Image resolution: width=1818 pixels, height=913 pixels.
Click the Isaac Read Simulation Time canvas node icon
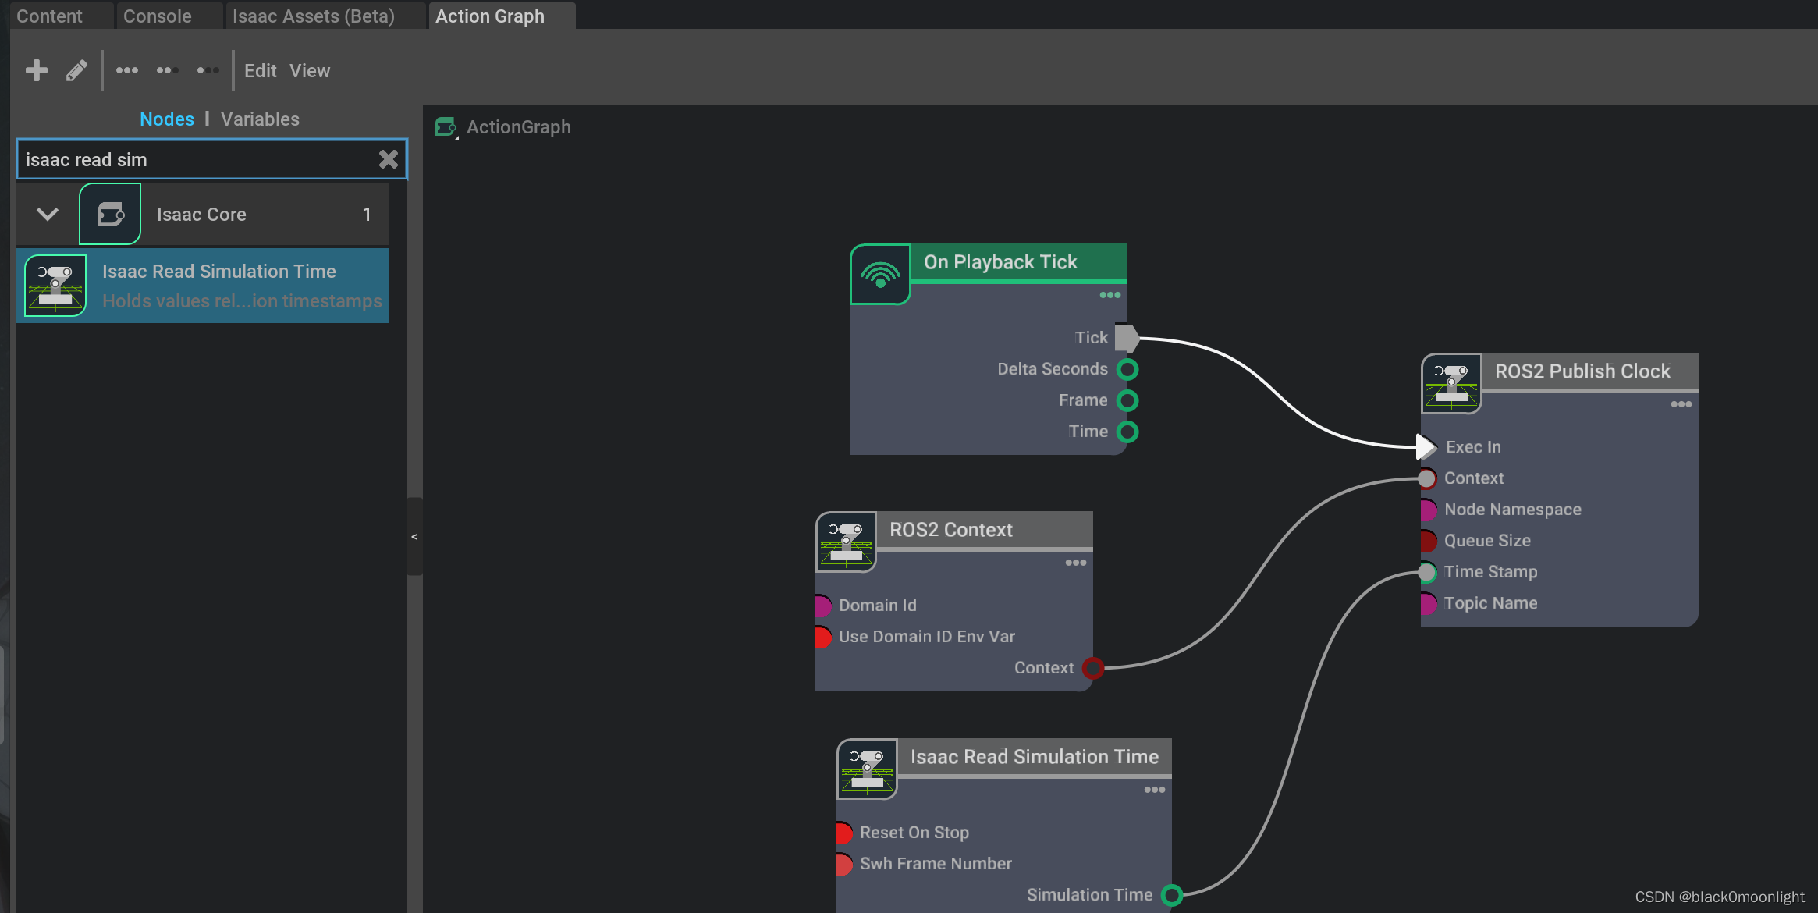[x=867, y=769]
